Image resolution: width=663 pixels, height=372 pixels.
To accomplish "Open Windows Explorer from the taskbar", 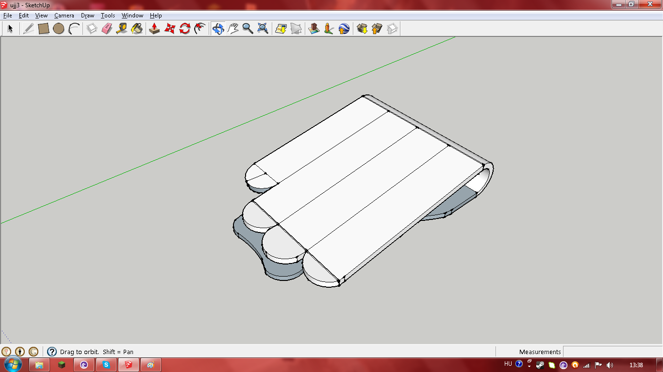I will tap(39, 365).
